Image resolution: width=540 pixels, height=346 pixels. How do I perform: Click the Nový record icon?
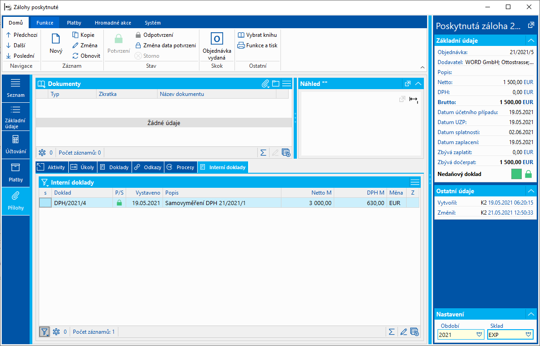[56, 39]
